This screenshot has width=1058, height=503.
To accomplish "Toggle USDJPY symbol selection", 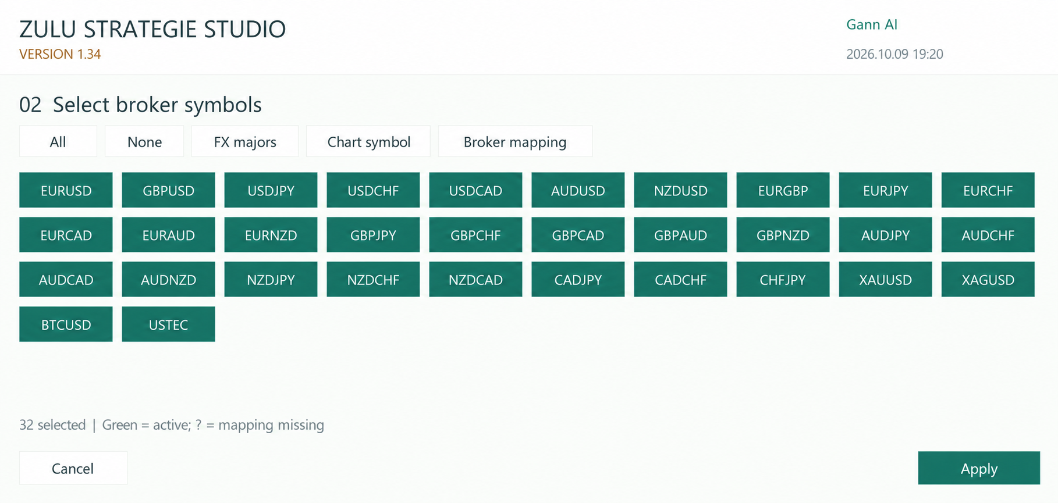I will click(271, 190).
